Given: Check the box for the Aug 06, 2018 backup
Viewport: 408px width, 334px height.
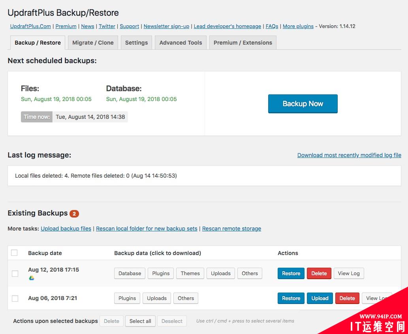Looking at the screenshot, I should tap(15, 298).
